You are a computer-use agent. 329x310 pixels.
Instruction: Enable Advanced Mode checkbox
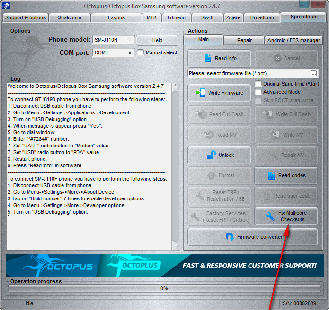tap(258, 92)
